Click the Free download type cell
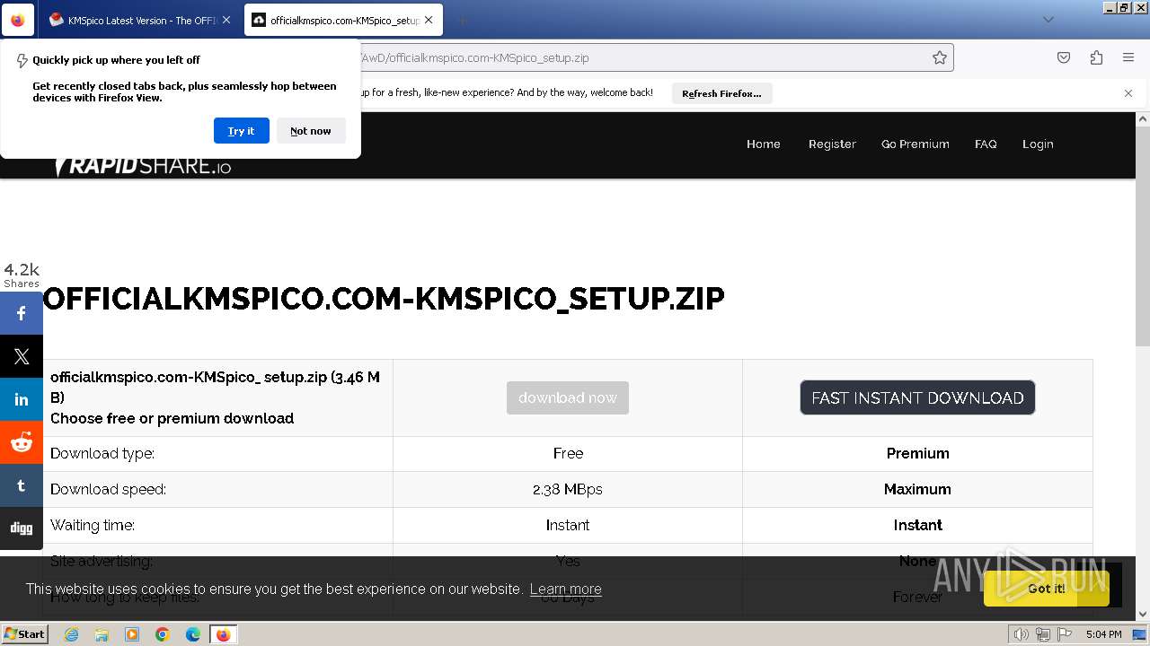The height and width of the screenshot is (646, 1150). [x=568, y=453]
